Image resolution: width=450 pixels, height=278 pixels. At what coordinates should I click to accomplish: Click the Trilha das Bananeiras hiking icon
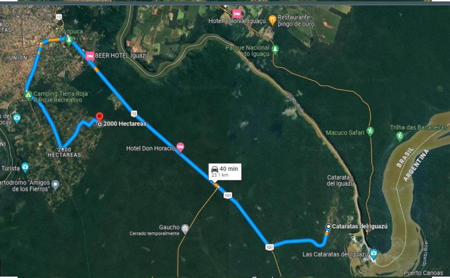(400, 136)
